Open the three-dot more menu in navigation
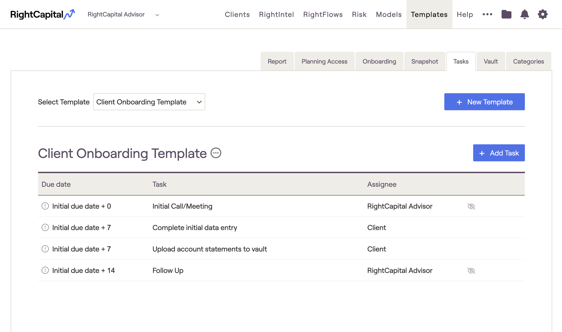 [x=487, y=14]
